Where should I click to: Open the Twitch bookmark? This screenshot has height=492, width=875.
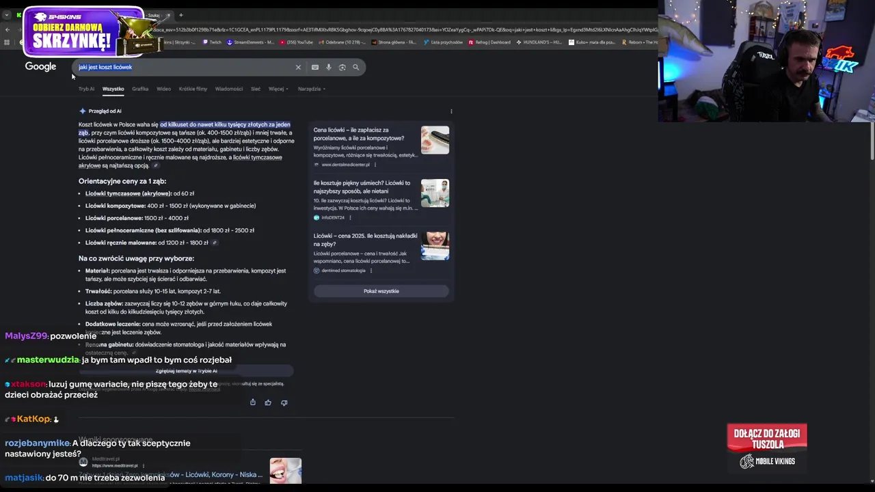coord(212,42)
